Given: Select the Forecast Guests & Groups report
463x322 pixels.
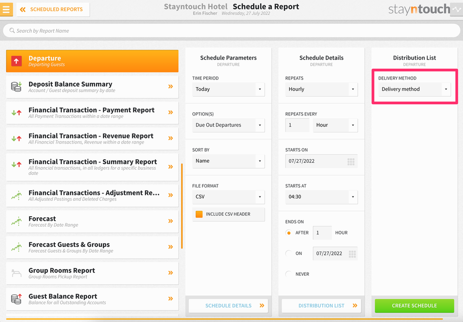Looking at the screenshot, I should (92, 247).
